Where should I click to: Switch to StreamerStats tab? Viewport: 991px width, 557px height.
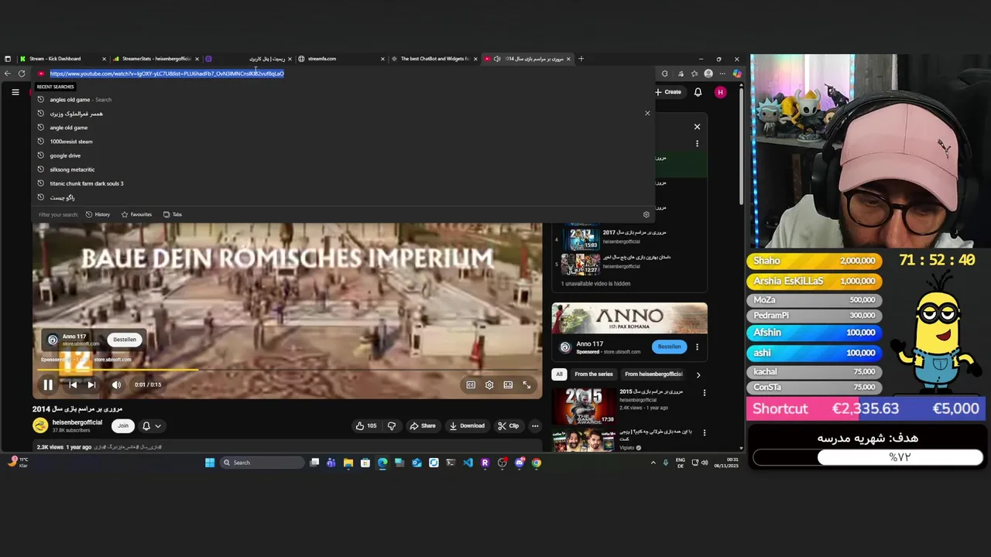click(155, 59)
